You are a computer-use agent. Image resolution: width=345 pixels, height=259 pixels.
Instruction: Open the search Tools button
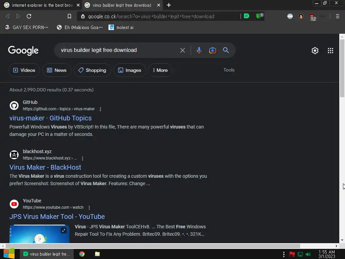point(229,70)
